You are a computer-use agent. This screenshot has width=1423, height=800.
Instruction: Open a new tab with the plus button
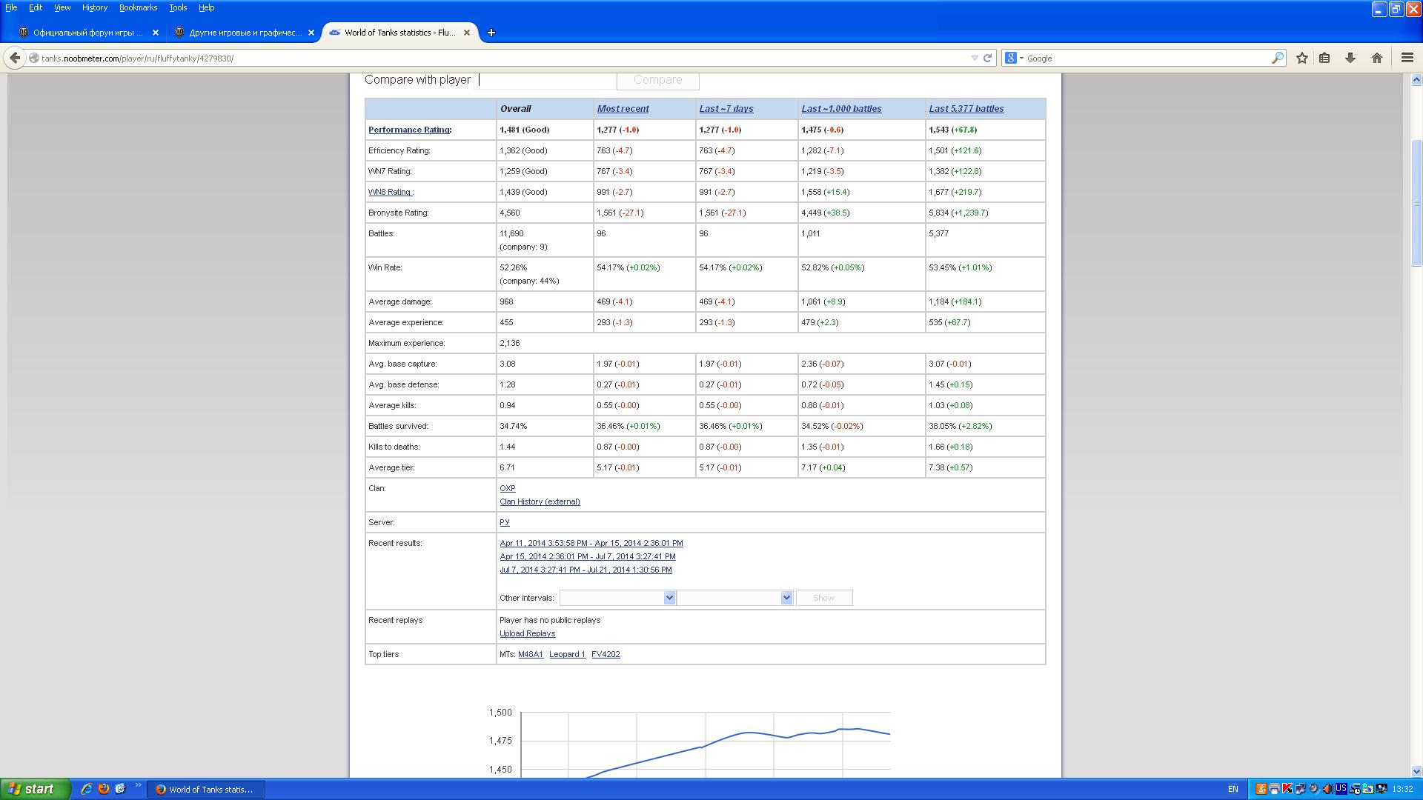click(491, 33)
